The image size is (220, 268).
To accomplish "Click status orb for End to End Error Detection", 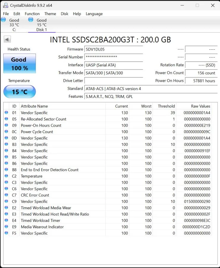I will (x=6, y=169).
